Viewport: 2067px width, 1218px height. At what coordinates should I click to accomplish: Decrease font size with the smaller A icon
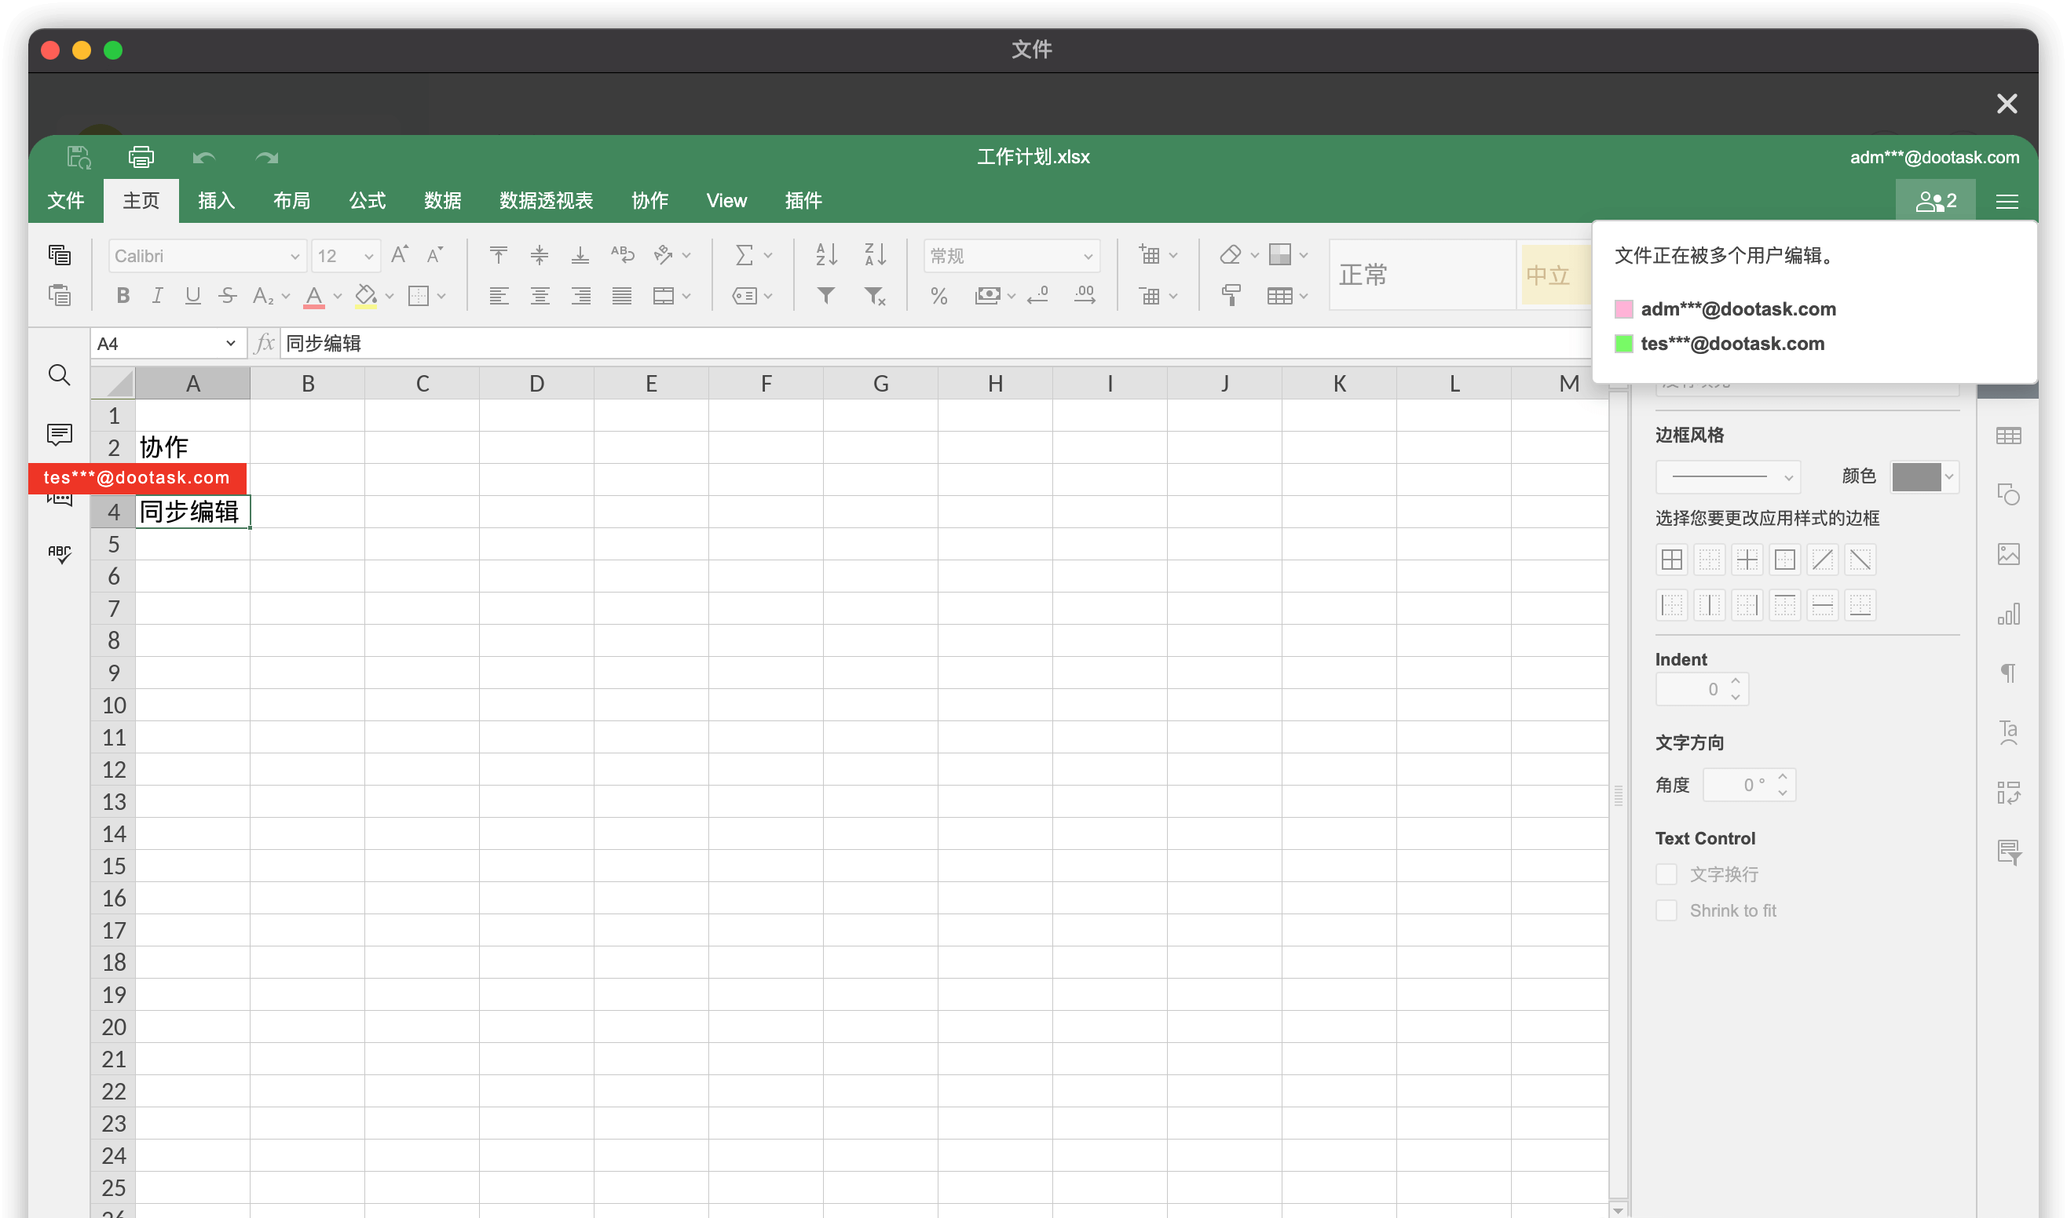[435, 255]
